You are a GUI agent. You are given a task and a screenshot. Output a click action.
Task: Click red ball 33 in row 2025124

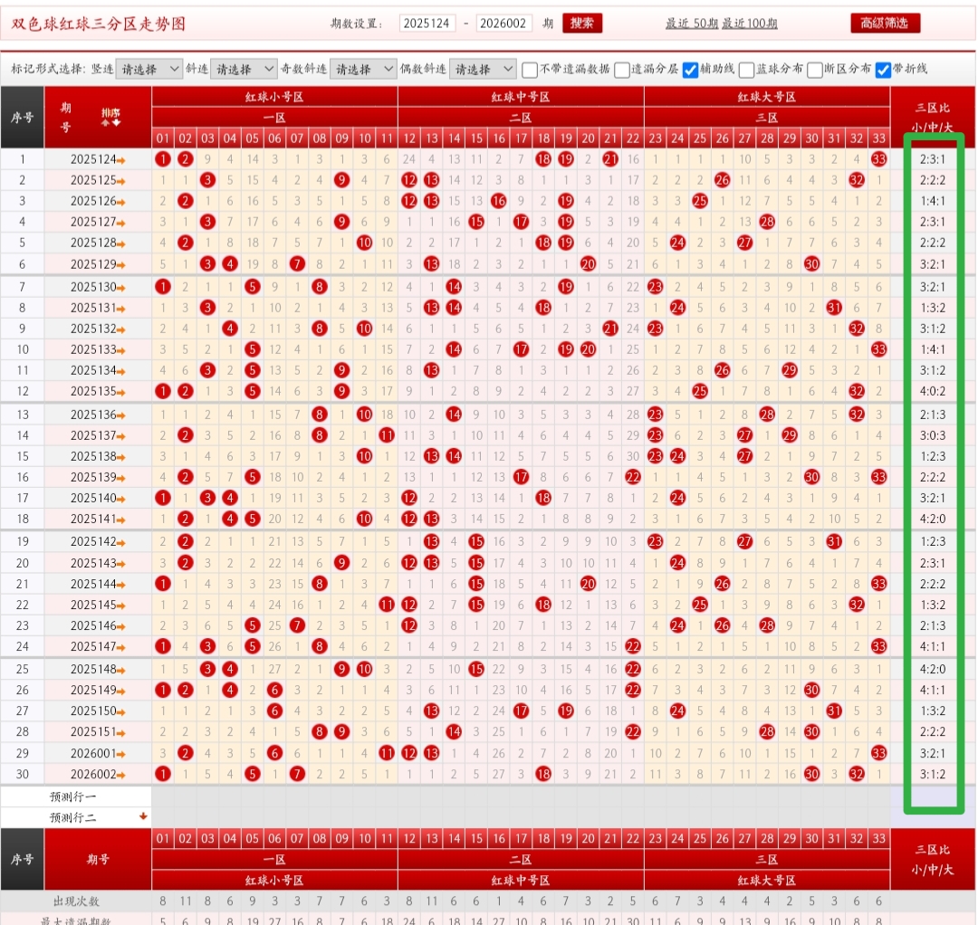[878, 159]
